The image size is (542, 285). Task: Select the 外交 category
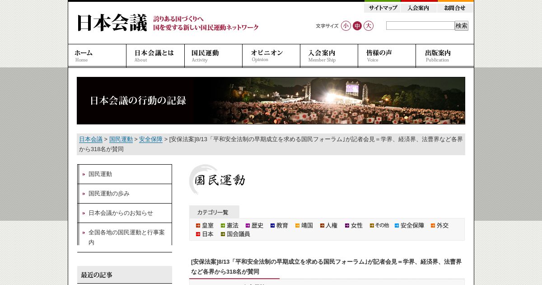point(443,225)
